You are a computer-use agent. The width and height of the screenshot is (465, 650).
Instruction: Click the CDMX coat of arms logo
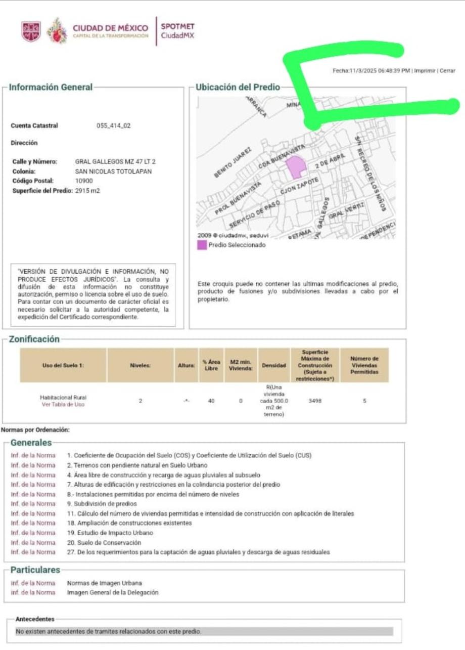pyautogui.click(x=31, y=31)
